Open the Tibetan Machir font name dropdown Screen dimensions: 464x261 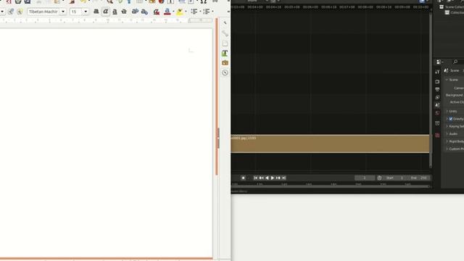pos(63,12)
